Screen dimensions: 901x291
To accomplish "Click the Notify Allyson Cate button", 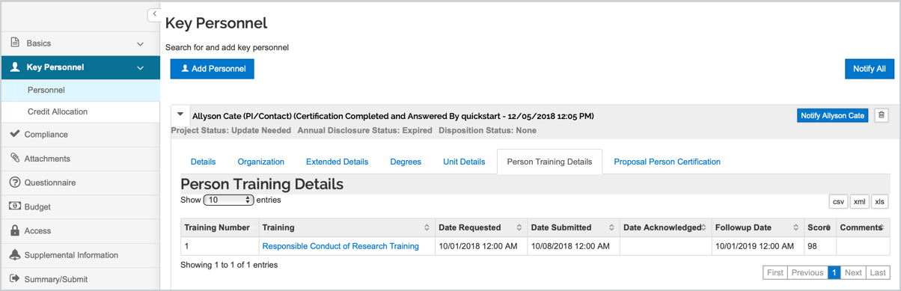I will click(832, 115).
